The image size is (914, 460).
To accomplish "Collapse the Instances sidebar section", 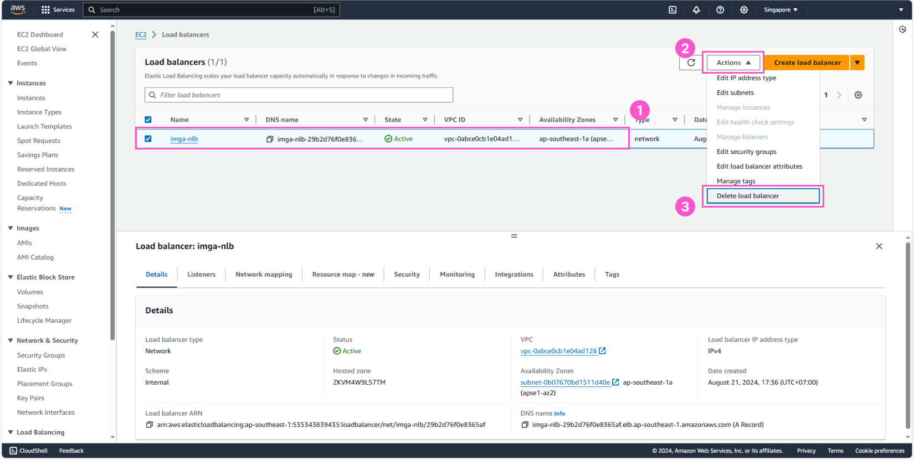I will [x=11, y=83].
